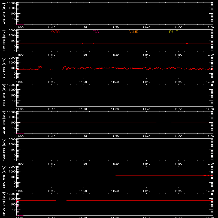Click 11:40 tick label under 245 MHz plot

pyautogui.click(x=147, y=28)
